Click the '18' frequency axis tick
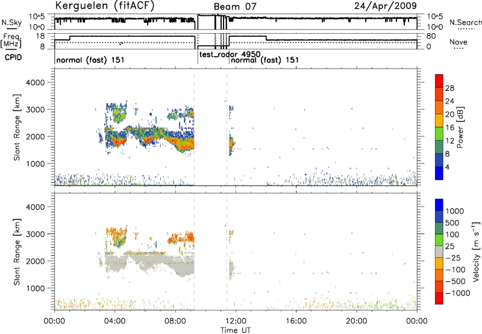 (x=40, y=36)
